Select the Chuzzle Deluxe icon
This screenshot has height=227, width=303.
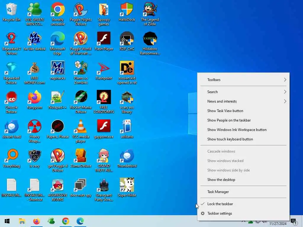pyautogui.click(x=12, y=102)
